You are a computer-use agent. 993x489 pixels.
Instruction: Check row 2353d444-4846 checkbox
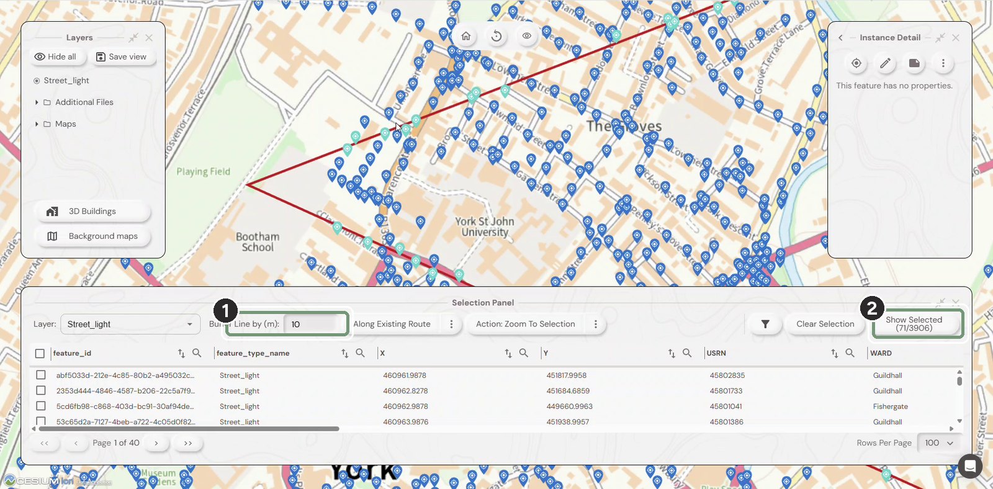pyautogui.click(x=41, y=390)
